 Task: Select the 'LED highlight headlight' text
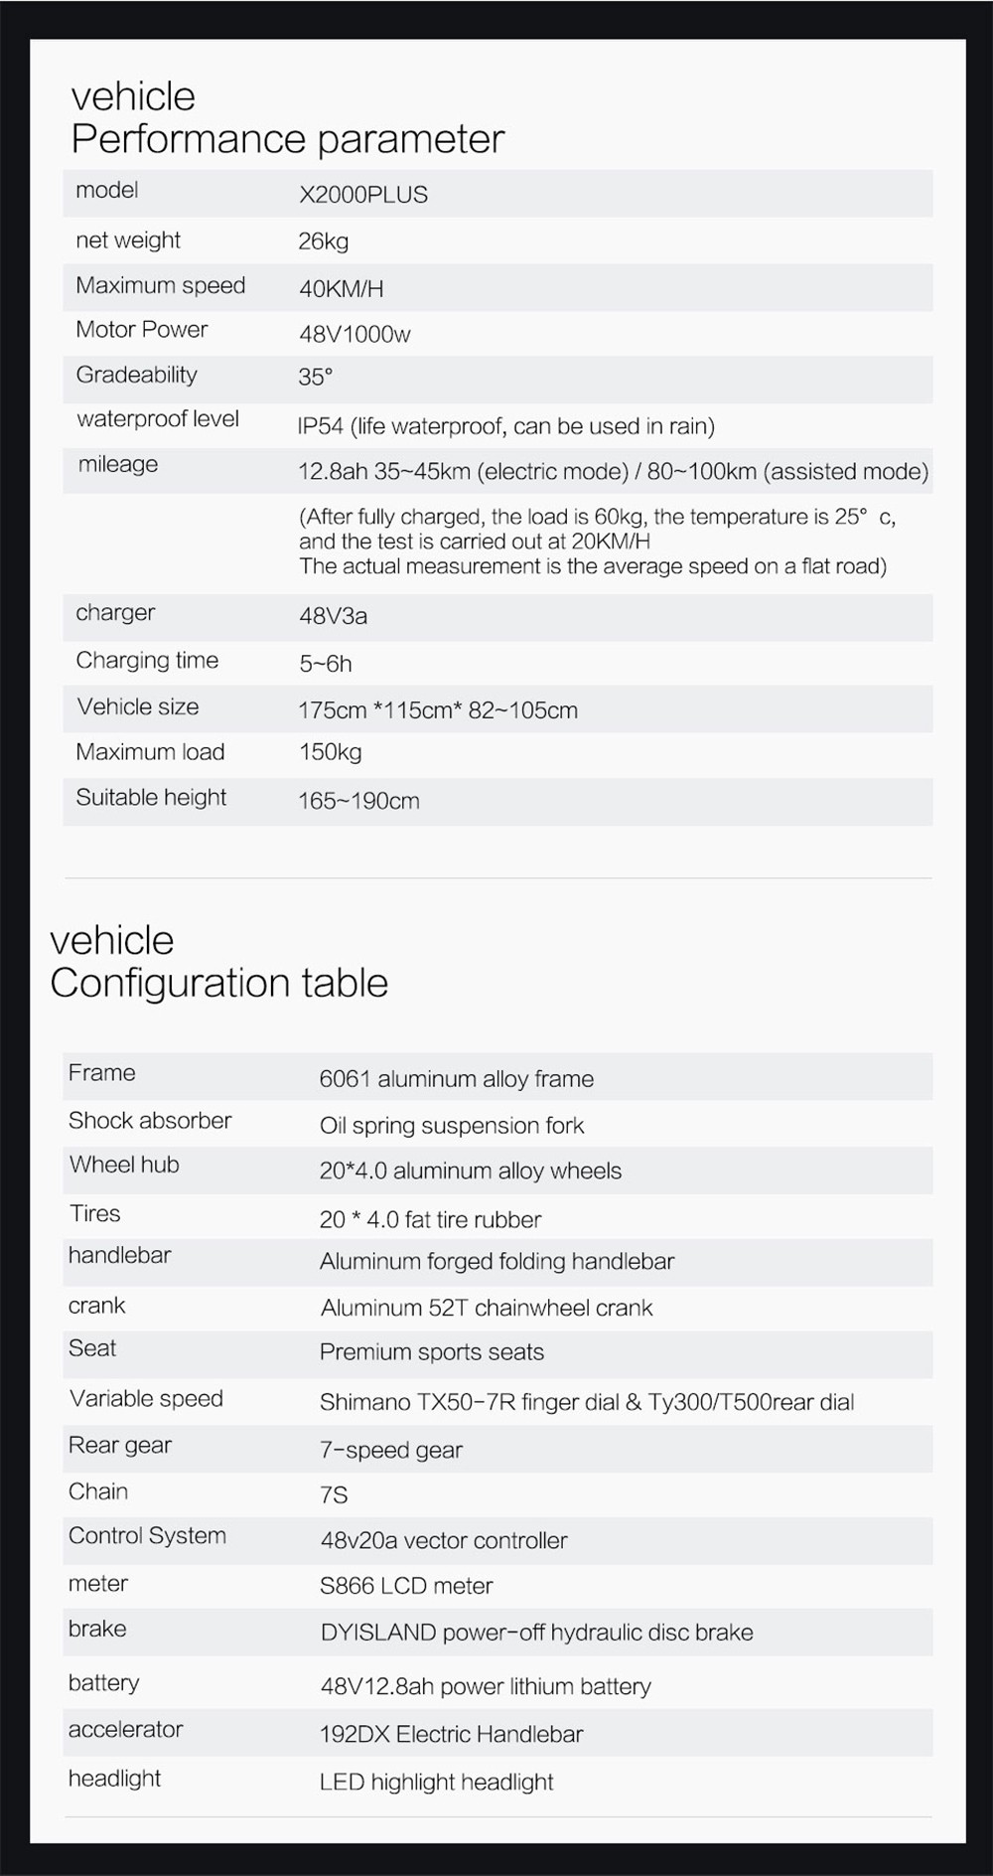pos(436,1782)
